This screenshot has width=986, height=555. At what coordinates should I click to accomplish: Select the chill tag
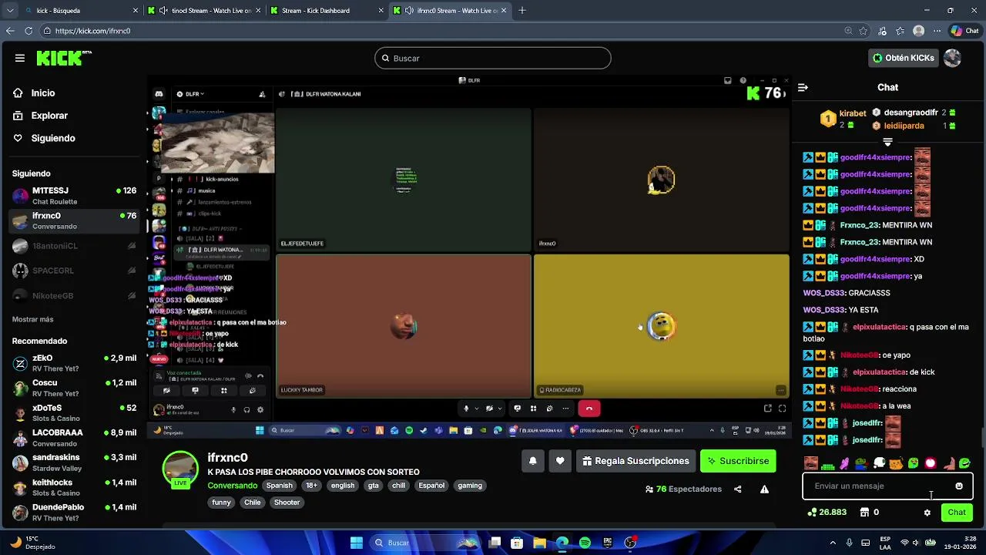tap(398, 486)
